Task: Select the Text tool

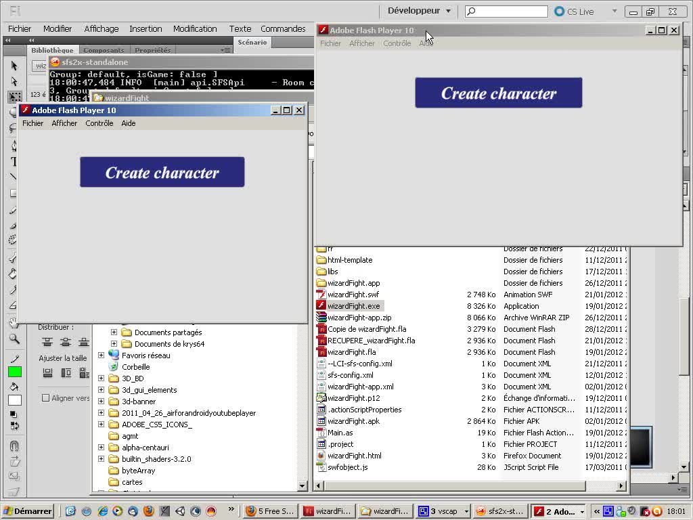Action: [x=14, y=162]
